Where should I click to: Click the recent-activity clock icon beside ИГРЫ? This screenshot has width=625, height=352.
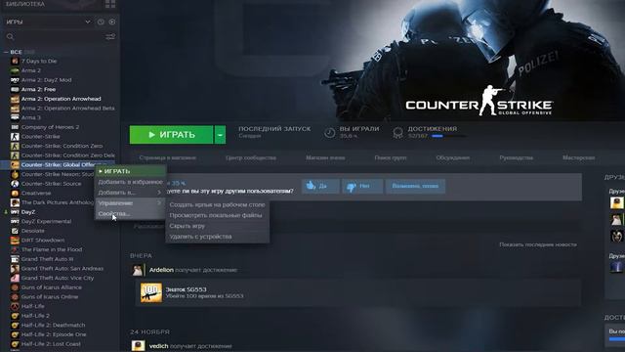tap(101, 22)
